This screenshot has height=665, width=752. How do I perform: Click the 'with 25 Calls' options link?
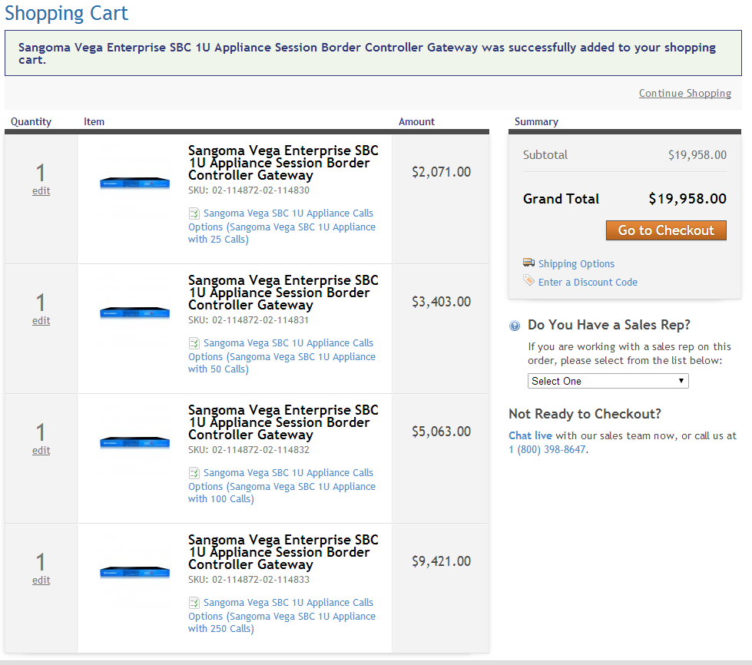(282, 227)
